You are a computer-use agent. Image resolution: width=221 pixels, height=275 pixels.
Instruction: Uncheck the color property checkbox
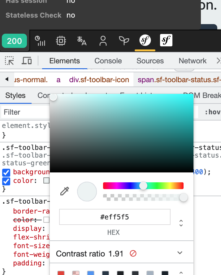pyautogui.click(x=6, y=181)
